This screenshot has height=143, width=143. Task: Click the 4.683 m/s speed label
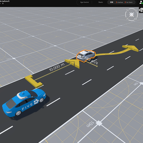(90, 60)
